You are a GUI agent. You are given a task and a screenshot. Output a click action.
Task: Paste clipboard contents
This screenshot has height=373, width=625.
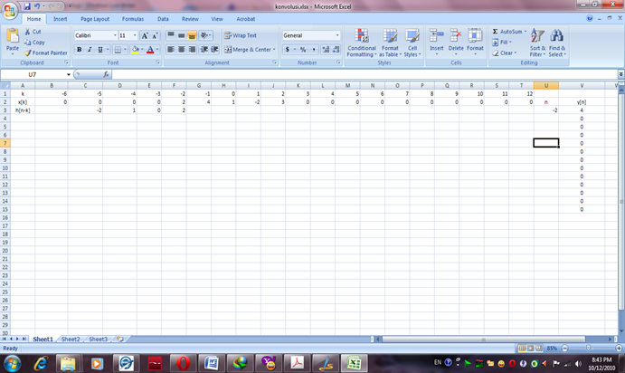[13, 42]
